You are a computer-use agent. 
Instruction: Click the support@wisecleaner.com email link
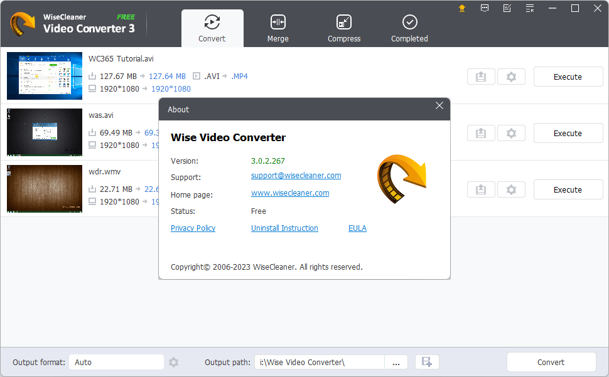[296, 175]
